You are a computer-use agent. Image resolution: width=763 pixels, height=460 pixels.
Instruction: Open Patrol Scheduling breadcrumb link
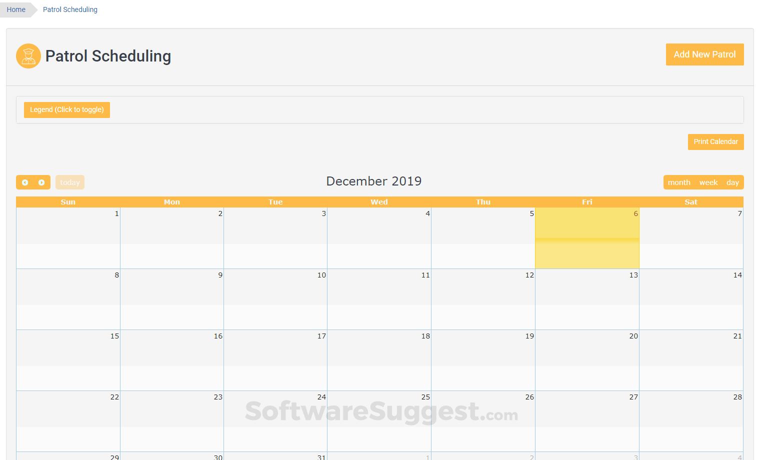pos(70,9)
